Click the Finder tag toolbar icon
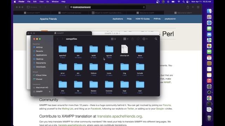Viewport: 225px width, 126px height. click(x=138, y=39)
